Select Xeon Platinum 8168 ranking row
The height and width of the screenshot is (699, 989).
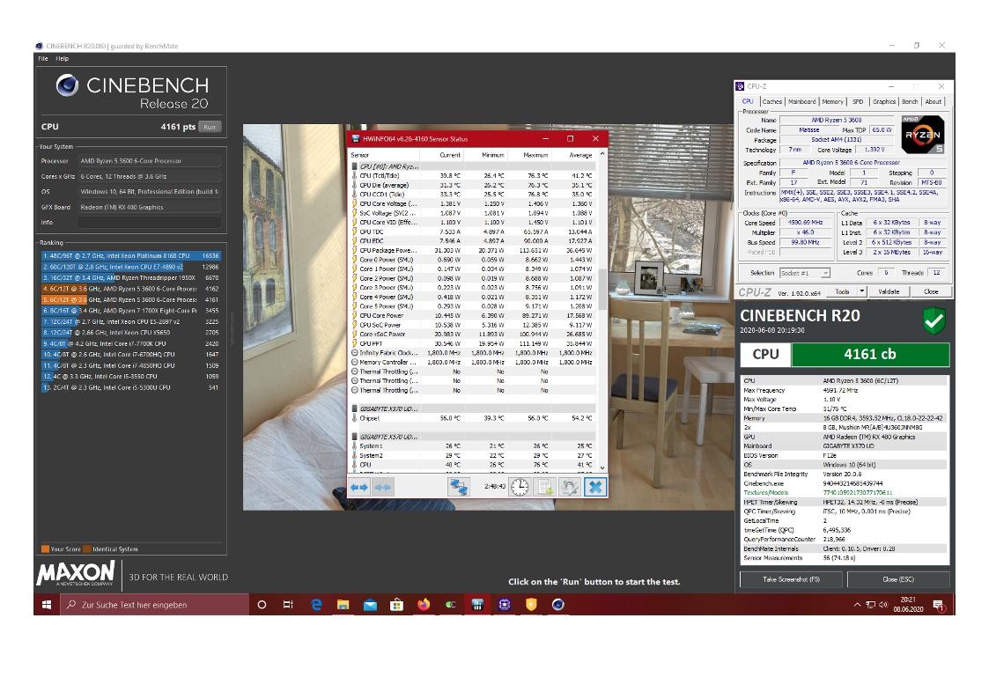130,256
